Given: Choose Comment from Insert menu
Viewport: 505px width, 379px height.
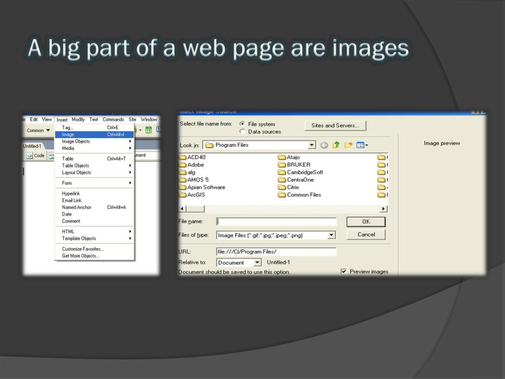Looking at the screenshot, I should [x=94, y=221].
